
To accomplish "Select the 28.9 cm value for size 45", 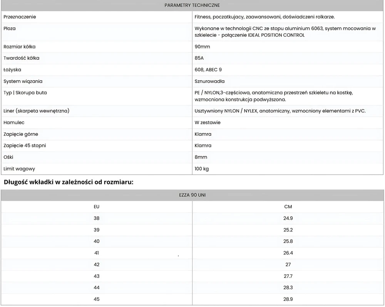I will tap(288, 299).
